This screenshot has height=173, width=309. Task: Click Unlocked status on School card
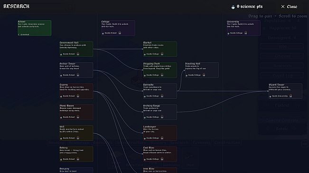tap(24, 35)
